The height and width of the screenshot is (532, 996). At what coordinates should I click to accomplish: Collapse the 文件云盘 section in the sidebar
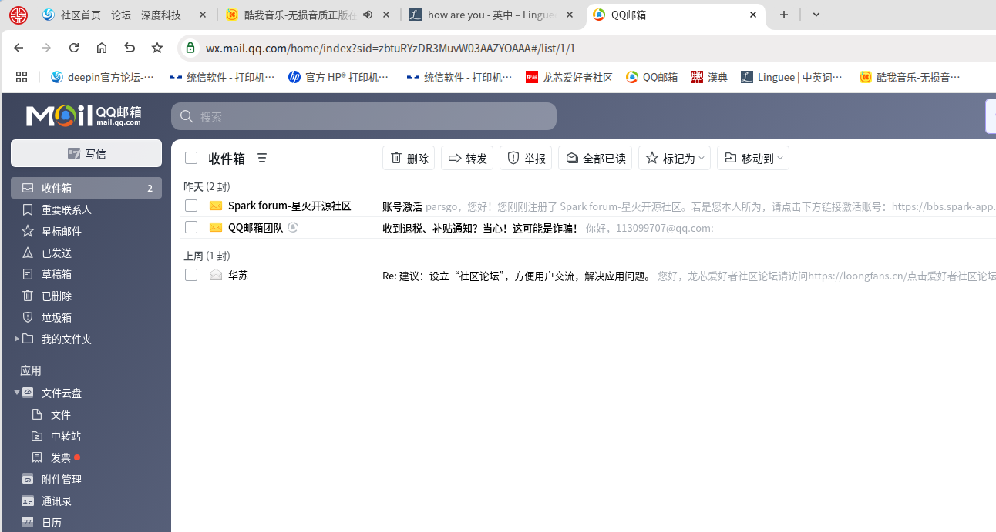(x=15, y=393)
